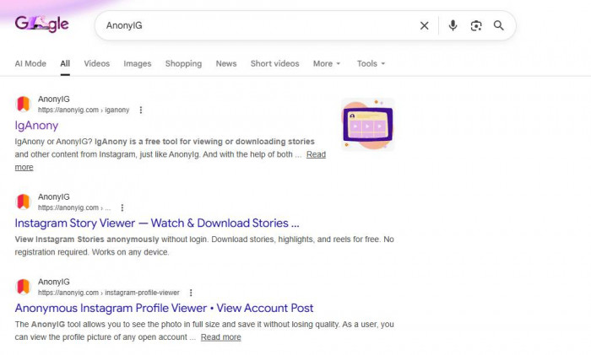
Task: Open Google Lens image search
Action: pyautogui.click(x=476, y=25)
